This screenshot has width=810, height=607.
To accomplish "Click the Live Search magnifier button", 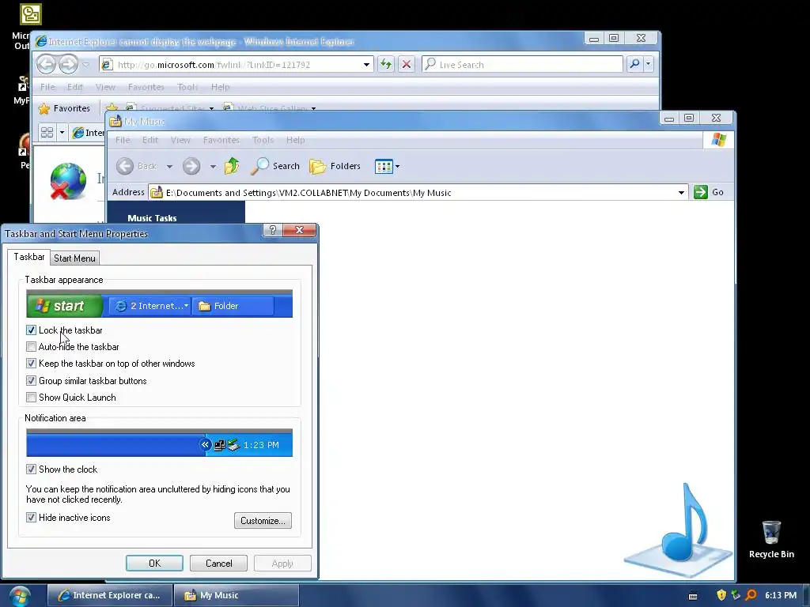I will coord(635,64).
